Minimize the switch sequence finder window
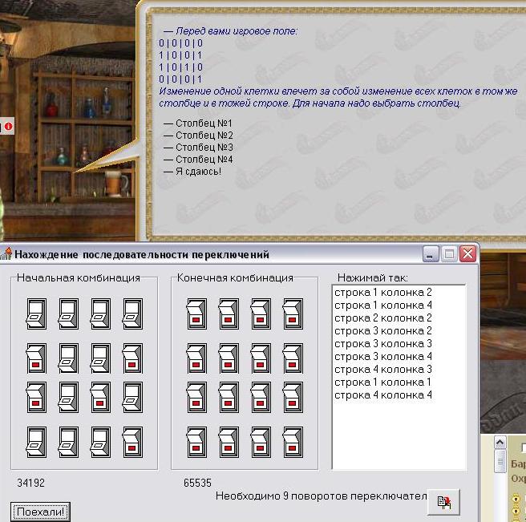Viewport: 526px width, 522px height. [x=431, y=255]
